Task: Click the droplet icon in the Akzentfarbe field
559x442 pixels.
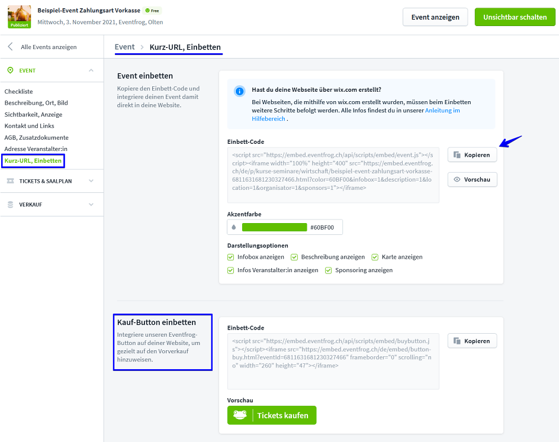Action: (233, 227)
